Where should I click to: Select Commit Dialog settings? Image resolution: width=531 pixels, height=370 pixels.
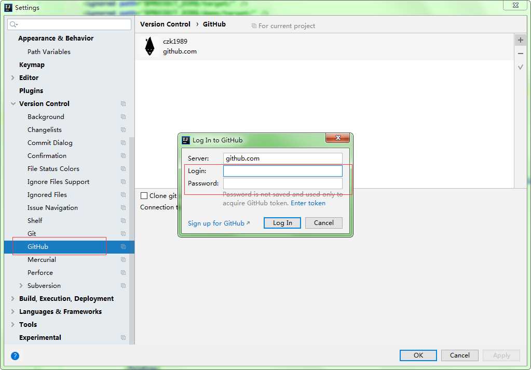50,143
